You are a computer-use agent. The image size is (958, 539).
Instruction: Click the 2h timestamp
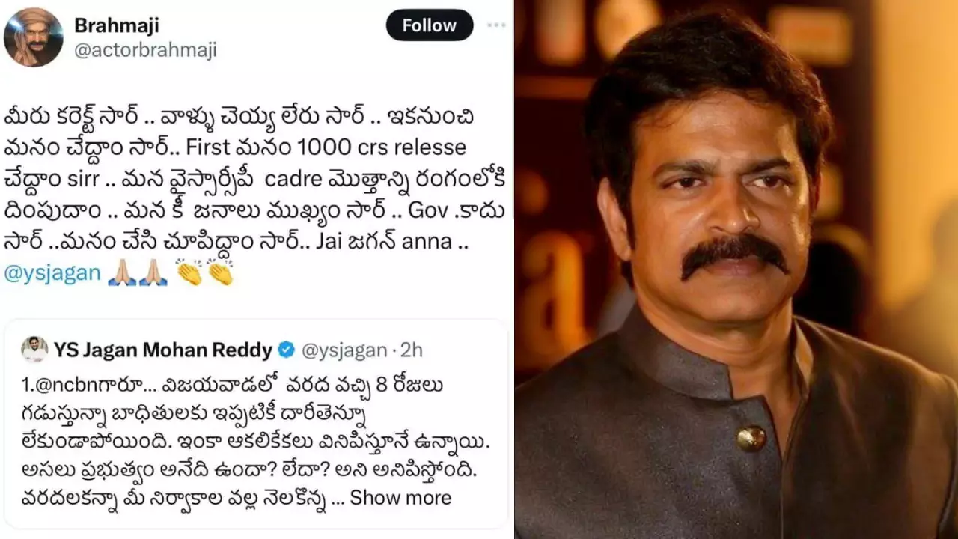pyautogui.click(x=411, y=350)
